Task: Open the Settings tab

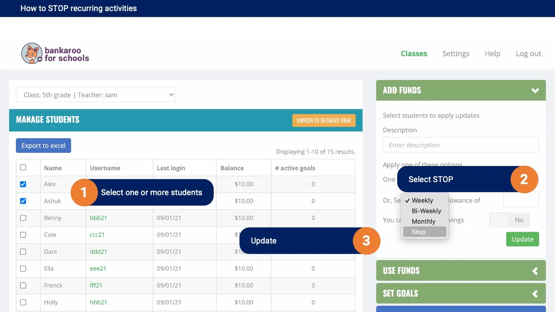Action: [456, 54]
